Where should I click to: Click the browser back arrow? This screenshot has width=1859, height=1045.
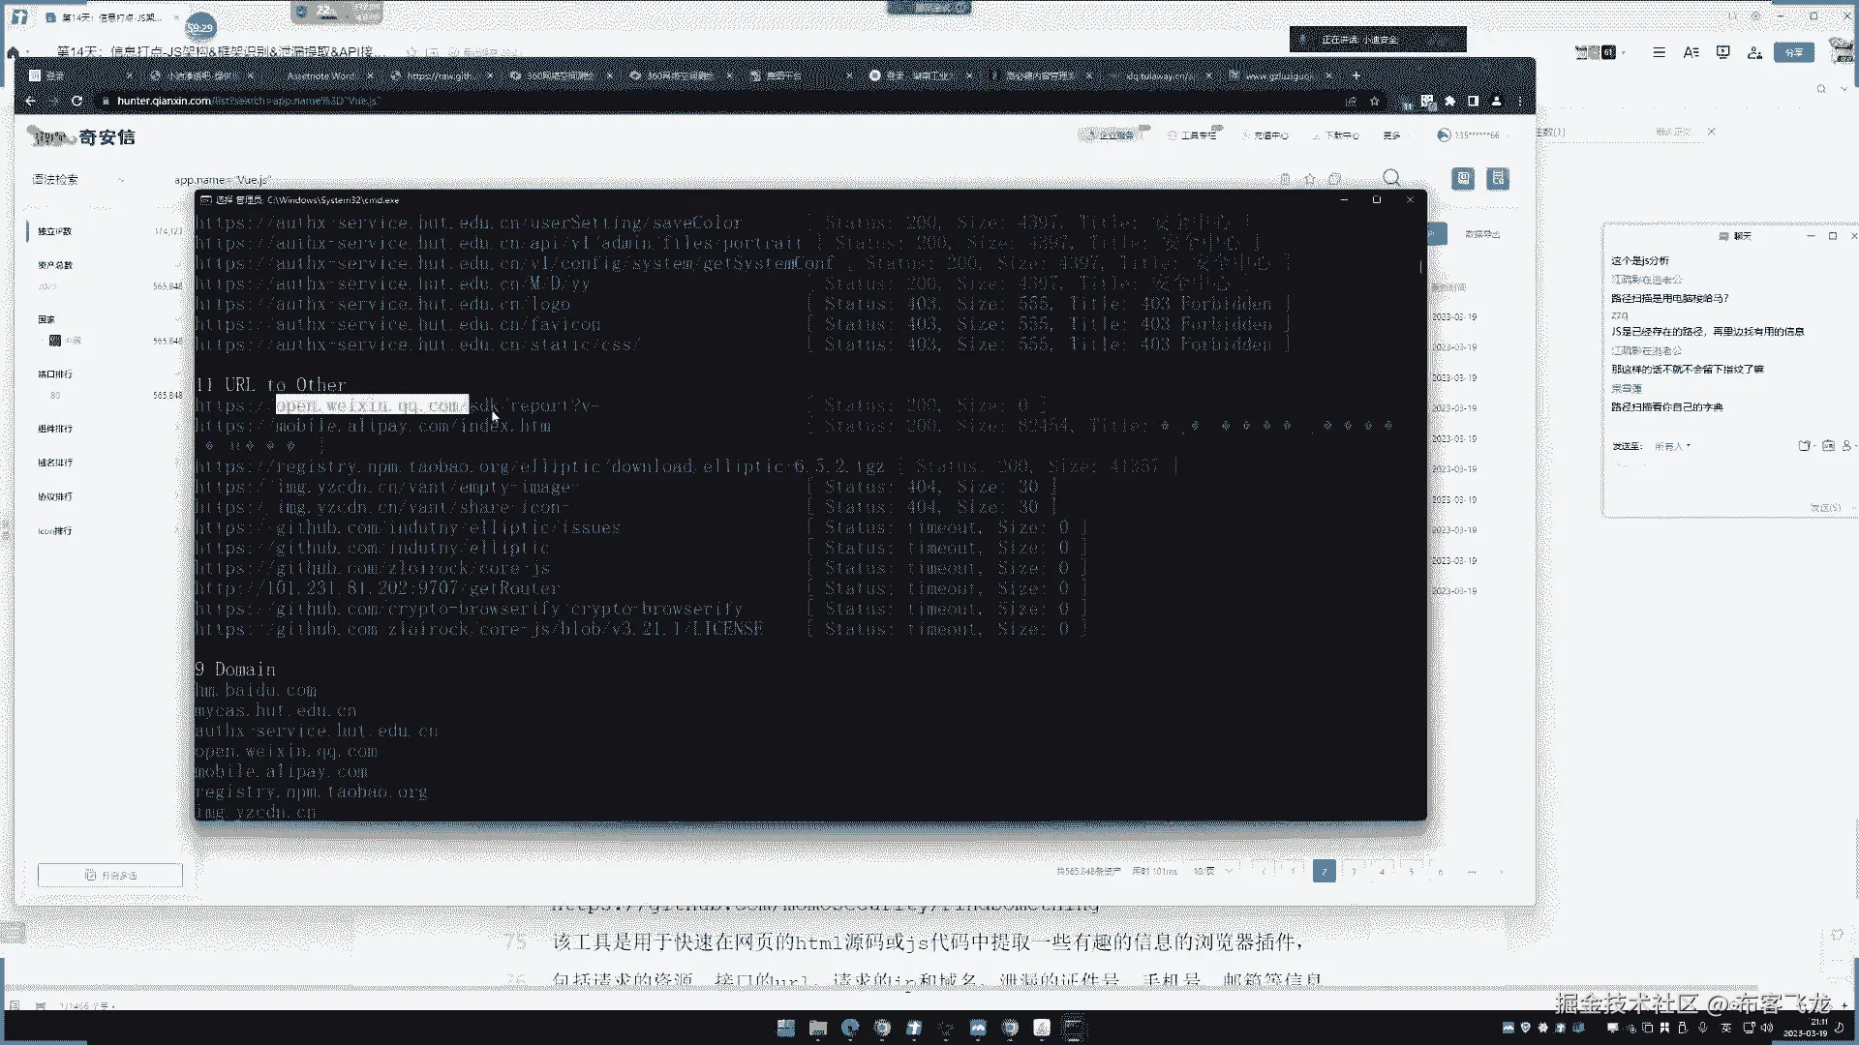tap(30, 101)
